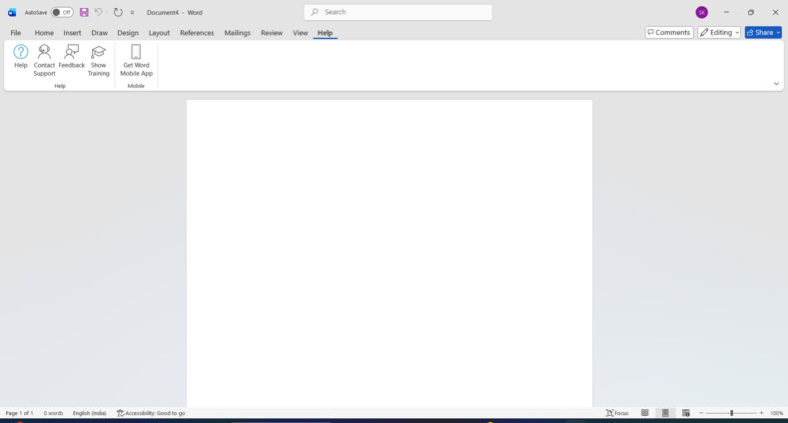Click the 0 words count
This screenshot has width=788, height=423.
point(53,413)
